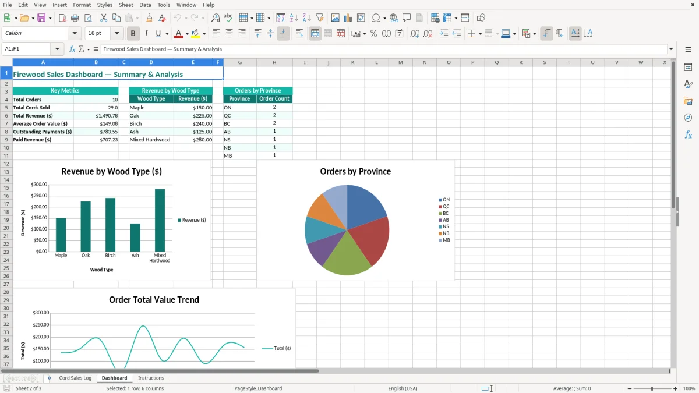Switch to Cord Sales Log sheet tab
The image size is (699, 393).
75,378
